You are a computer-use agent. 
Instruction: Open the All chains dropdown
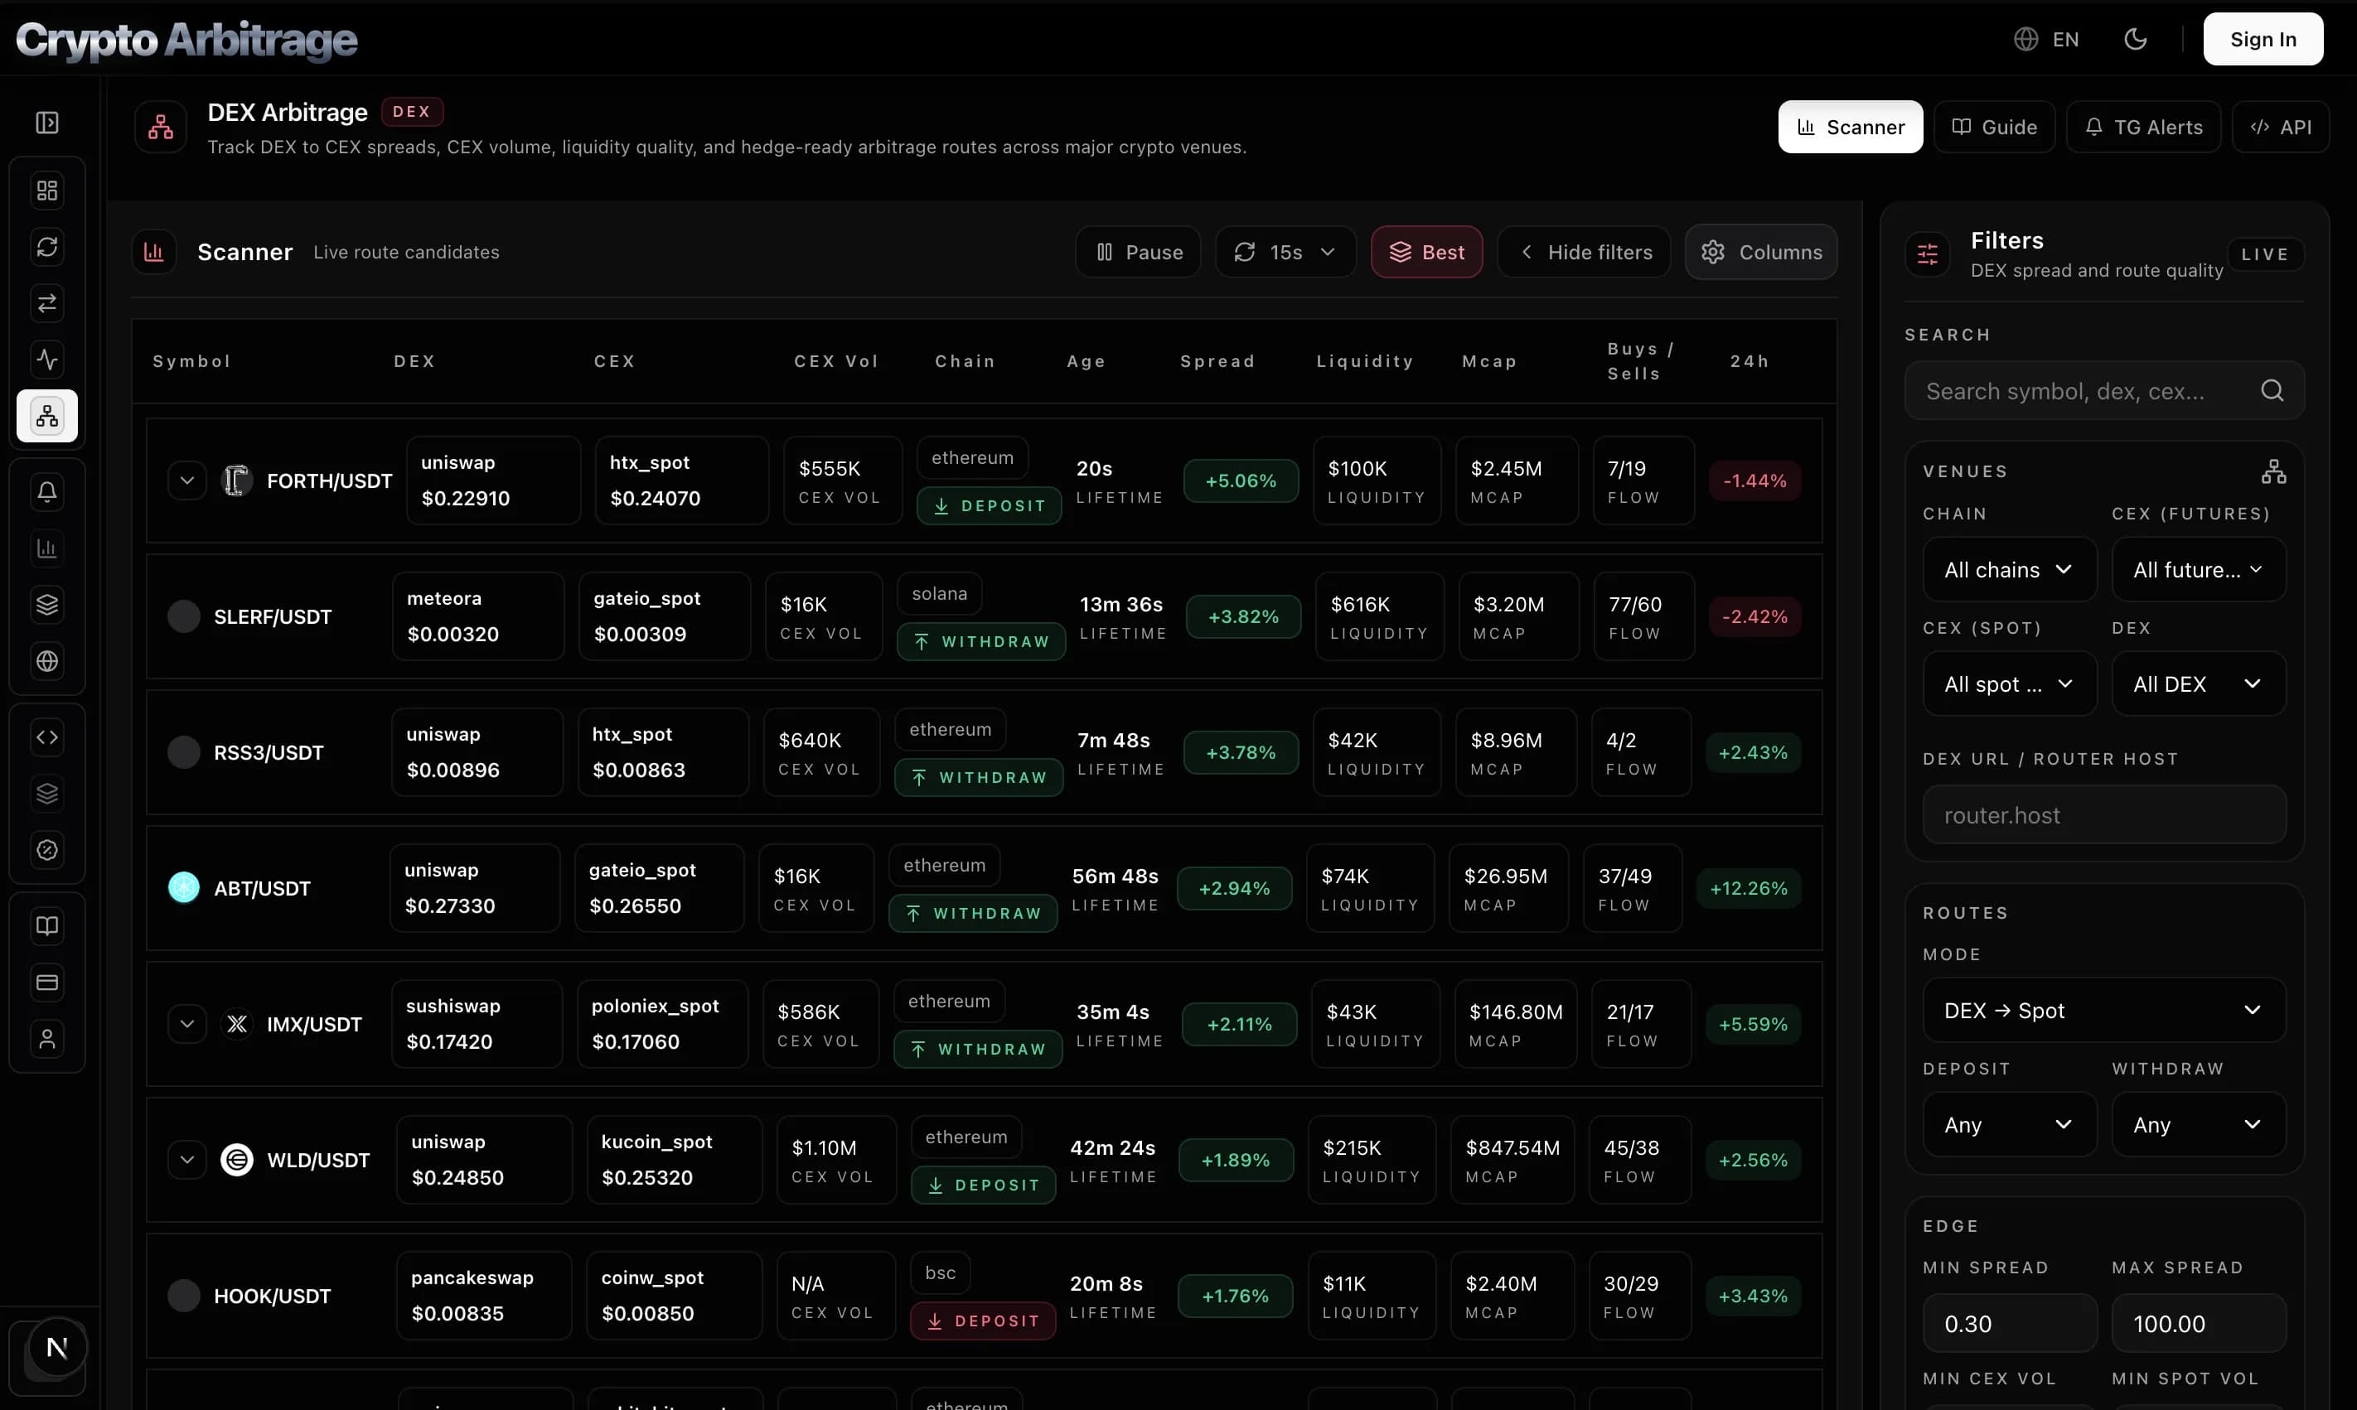click(2009, 569)
